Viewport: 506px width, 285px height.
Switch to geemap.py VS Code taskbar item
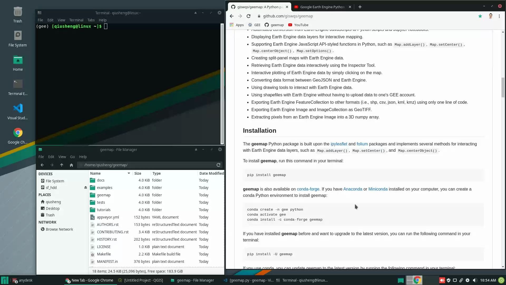coord(249,280)
